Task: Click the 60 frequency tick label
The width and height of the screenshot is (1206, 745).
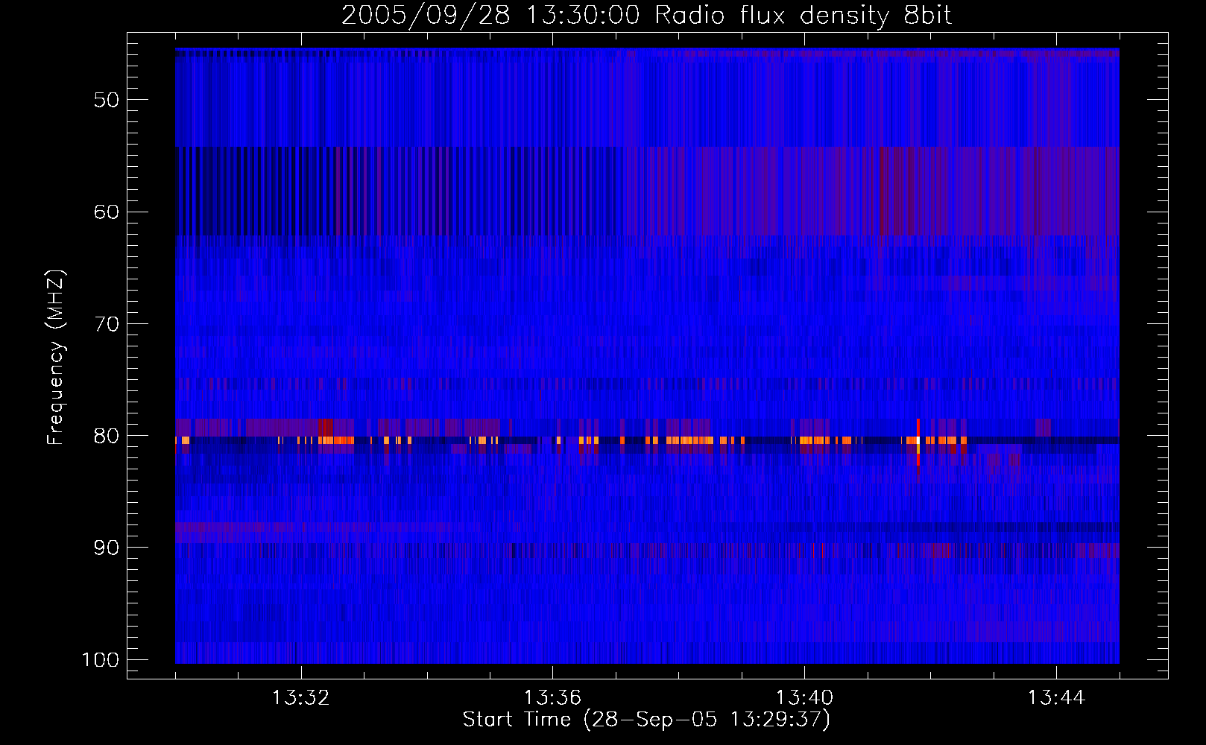Action: [107, 212]
